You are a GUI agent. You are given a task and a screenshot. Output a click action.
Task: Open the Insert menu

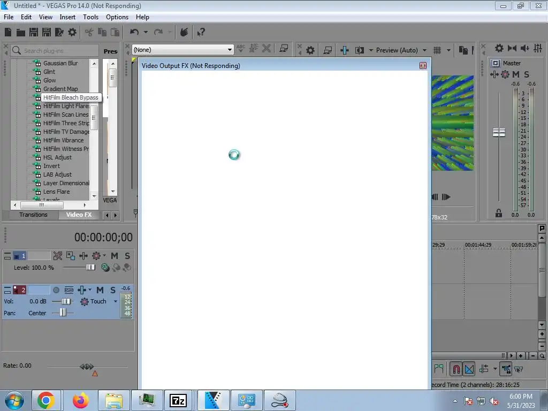(67, 17)
